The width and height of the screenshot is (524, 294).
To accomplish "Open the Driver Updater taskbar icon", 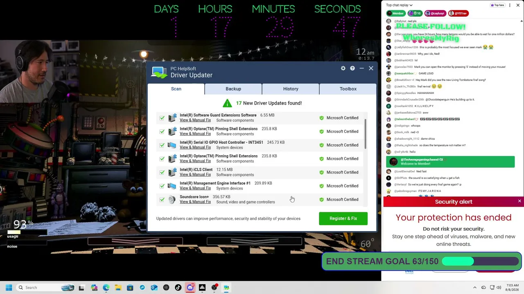I will 226,287.
